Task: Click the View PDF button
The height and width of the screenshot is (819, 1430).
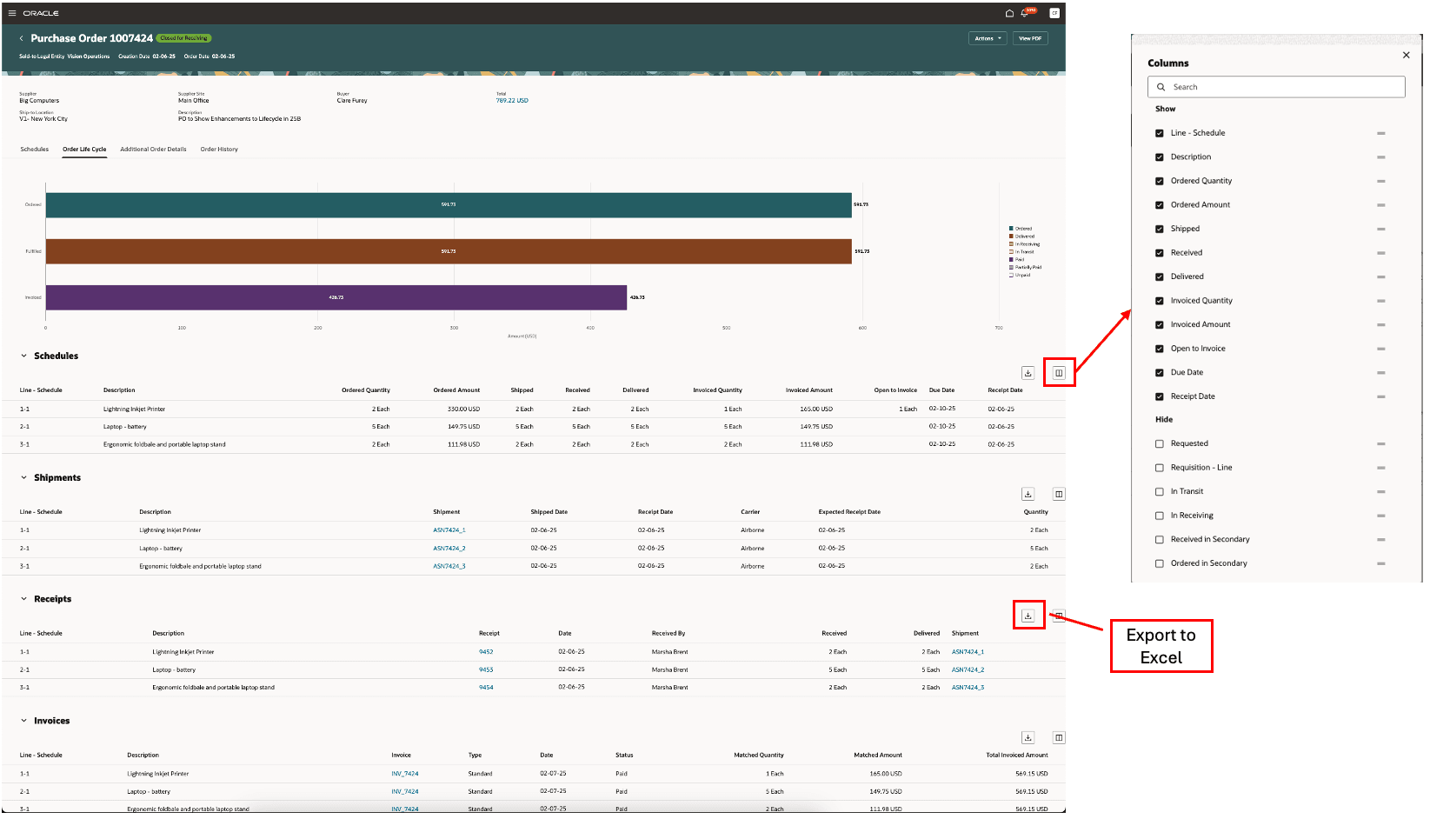Action: point(1029,38)
